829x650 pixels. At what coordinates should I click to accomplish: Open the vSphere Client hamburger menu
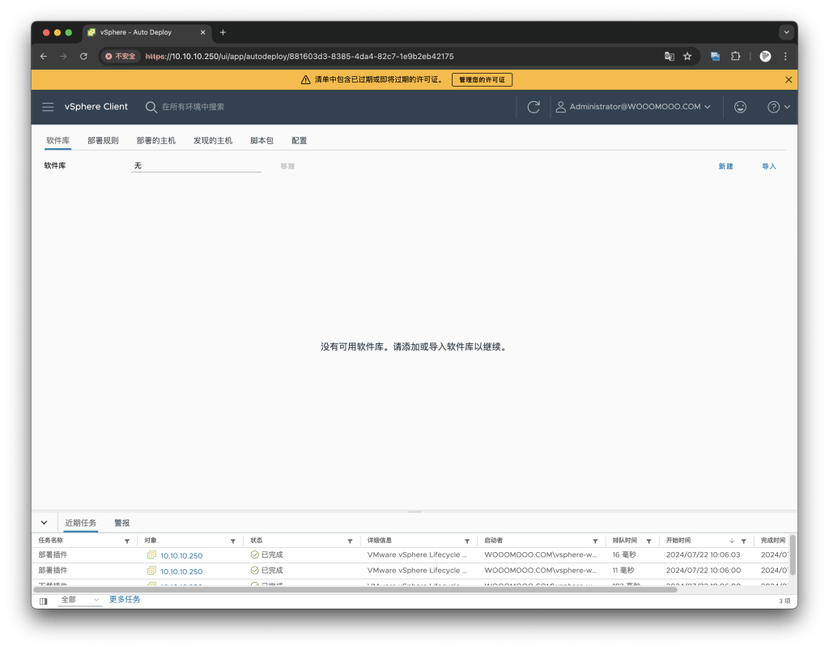tap(48, 107)
